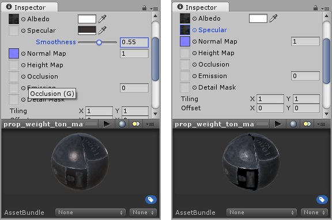Edit left Emission value field
This screenshot has width=332, height=220.
[134, 88]
